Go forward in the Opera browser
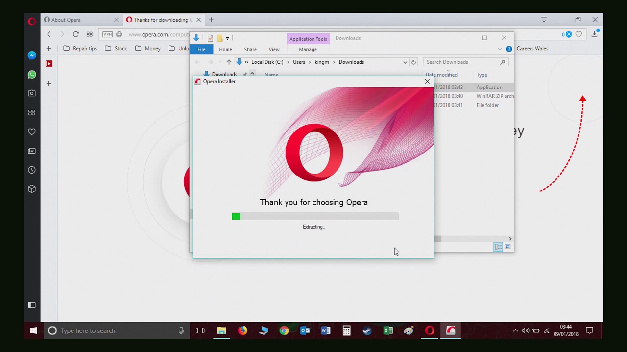 [x=62, y=34]
